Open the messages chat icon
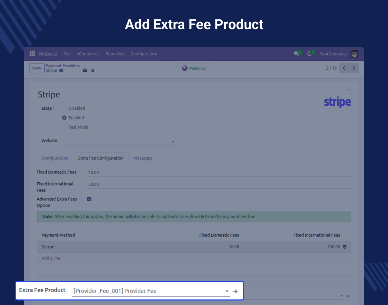The width and height of the screenshot is (388, 305). pos(296,54)
